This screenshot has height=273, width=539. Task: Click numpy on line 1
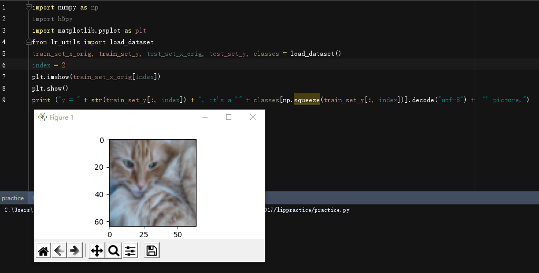[x=67, y=7]
